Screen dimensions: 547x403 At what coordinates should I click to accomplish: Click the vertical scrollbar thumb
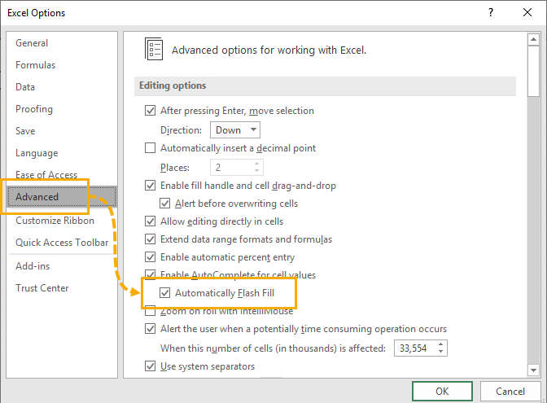click(534, 69)
